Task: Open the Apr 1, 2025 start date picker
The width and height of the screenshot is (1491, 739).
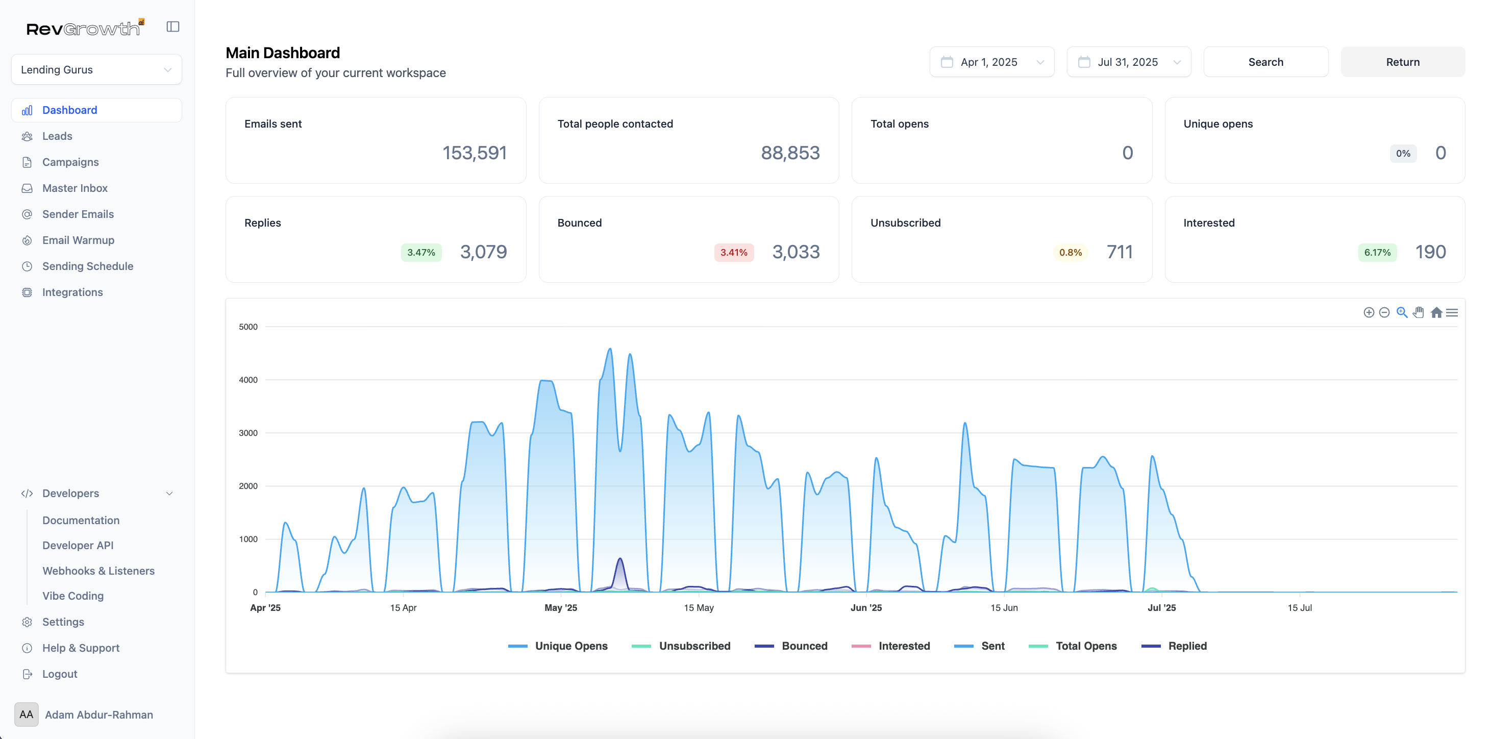Action: point(991,62)
